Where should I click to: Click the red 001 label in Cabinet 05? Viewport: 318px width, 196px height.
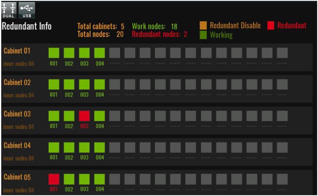[54, 189]
